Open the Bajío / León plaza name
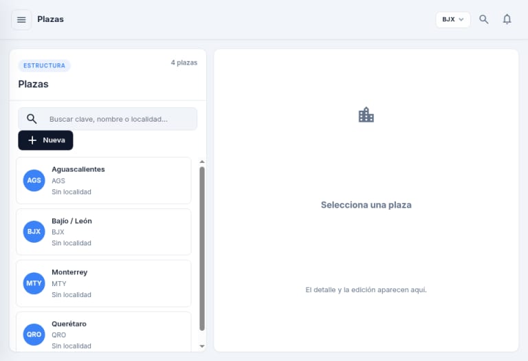This screenshot has height=361, width=528. click(71, 221)
